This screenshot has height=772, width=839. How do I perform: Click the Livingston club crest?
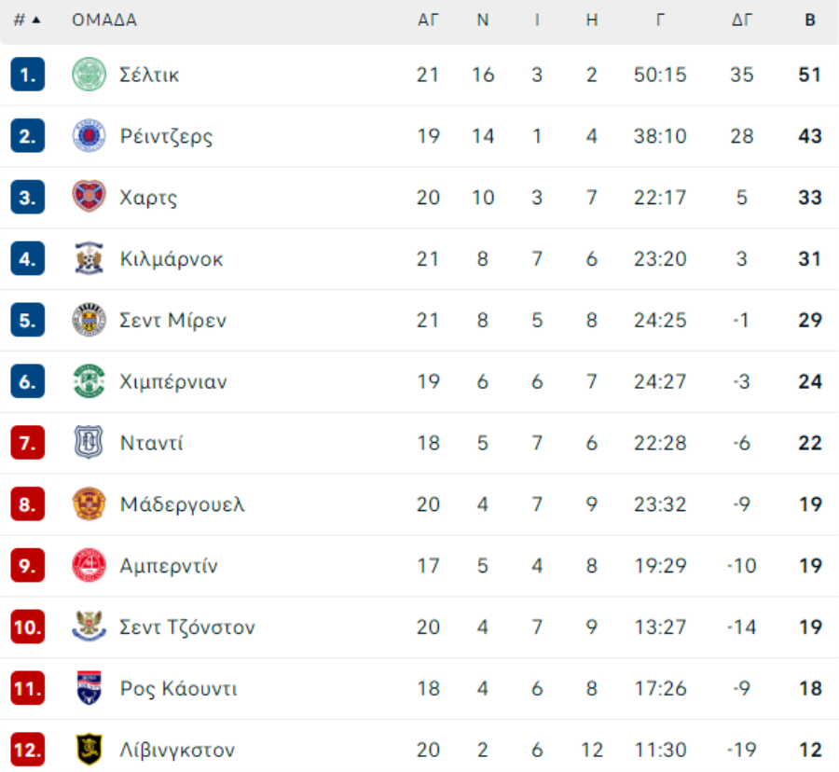89,750
